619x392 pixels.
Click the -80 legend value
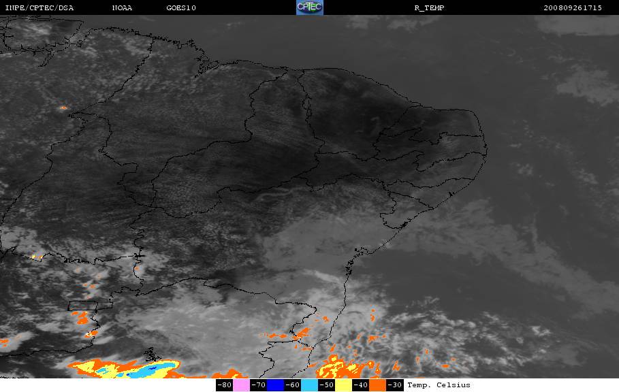click(224, 385)
